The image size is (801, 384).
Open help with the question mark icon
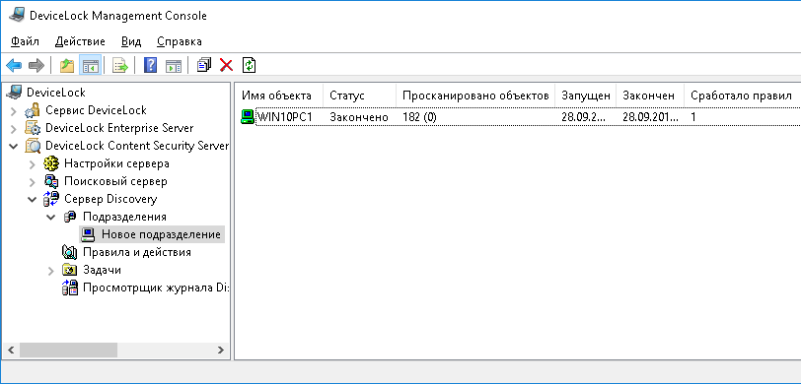[x=150, y=65]
